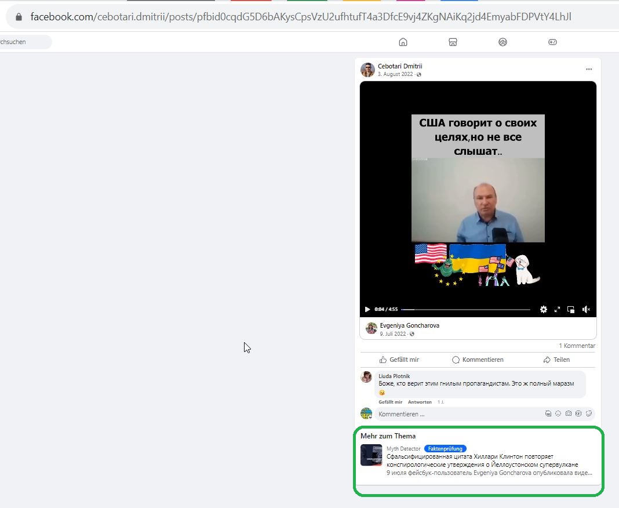The width and height of the screenshot is (619, 508).
Task: Open the Gaming icon in top navigation
Action: (x=552, y=42)
